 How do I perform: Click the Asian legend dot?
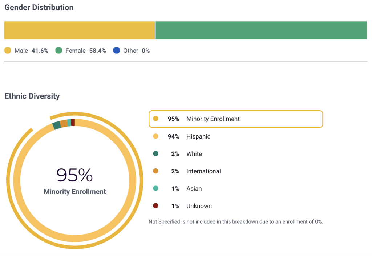coord(155,189)
